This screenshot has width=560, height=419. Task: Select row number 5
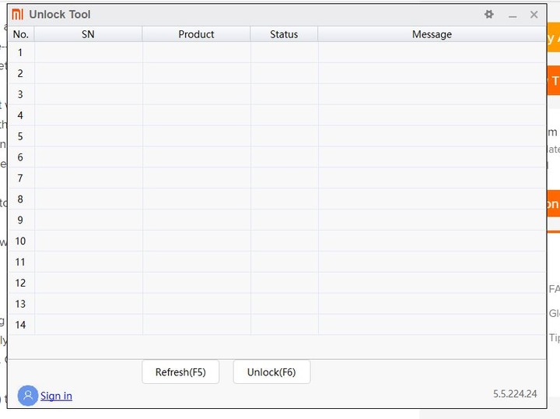click(277, 136)
